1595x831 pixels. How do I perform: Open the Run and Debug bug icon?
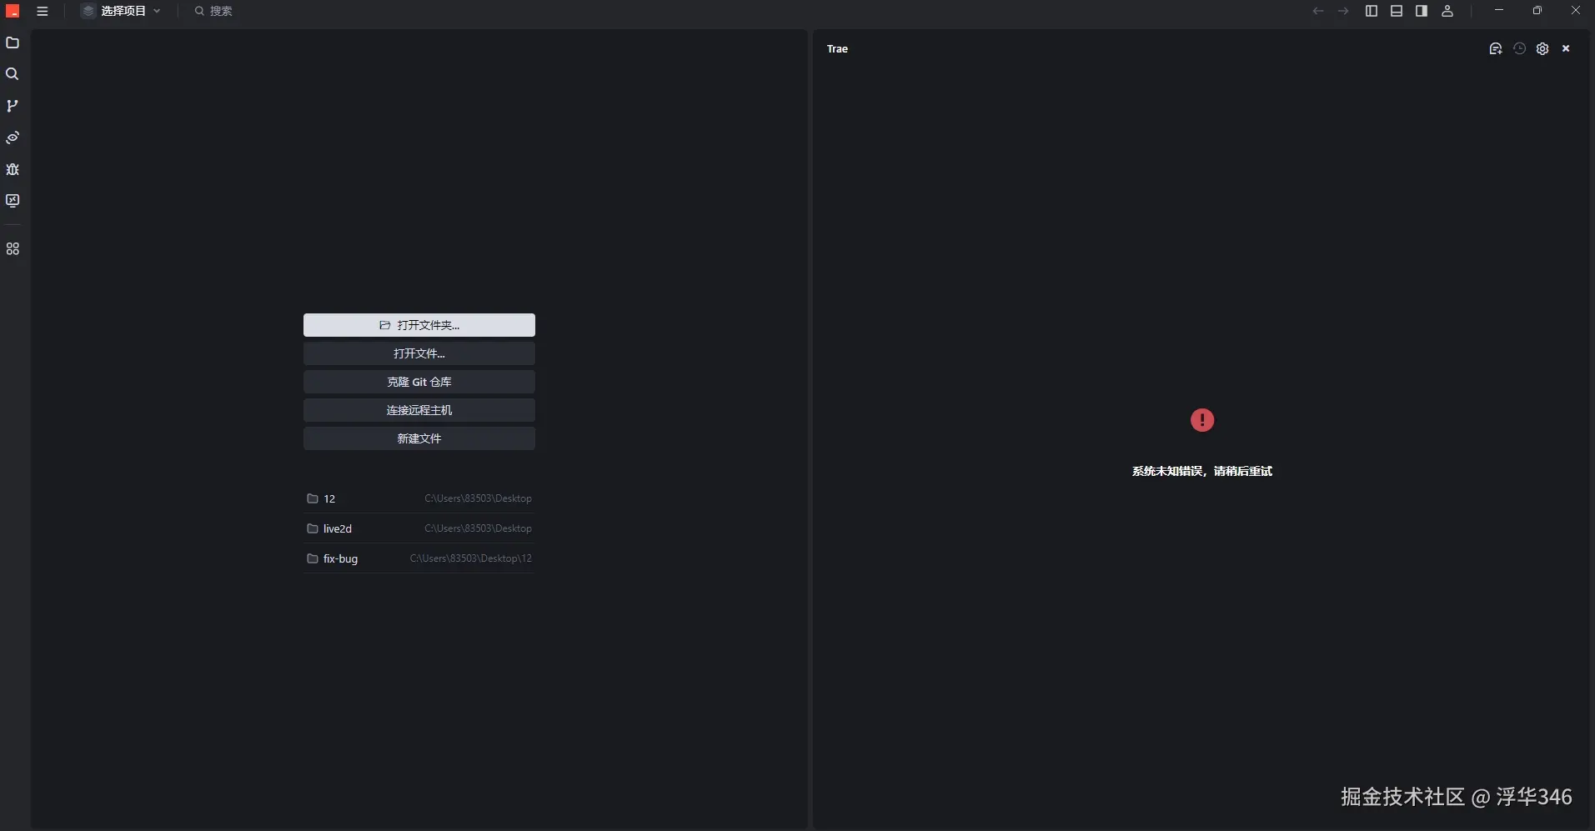(x=13, y=169)
